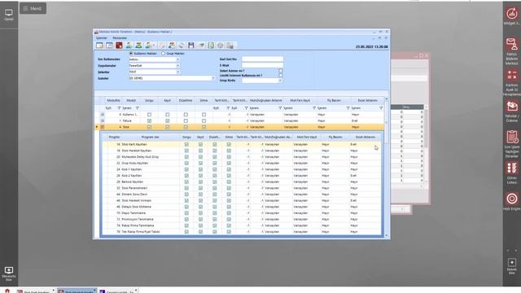Toggle Sorgu checkbox in Depo Tanımlama row
The image size is (521, 293).
[186, 213]
